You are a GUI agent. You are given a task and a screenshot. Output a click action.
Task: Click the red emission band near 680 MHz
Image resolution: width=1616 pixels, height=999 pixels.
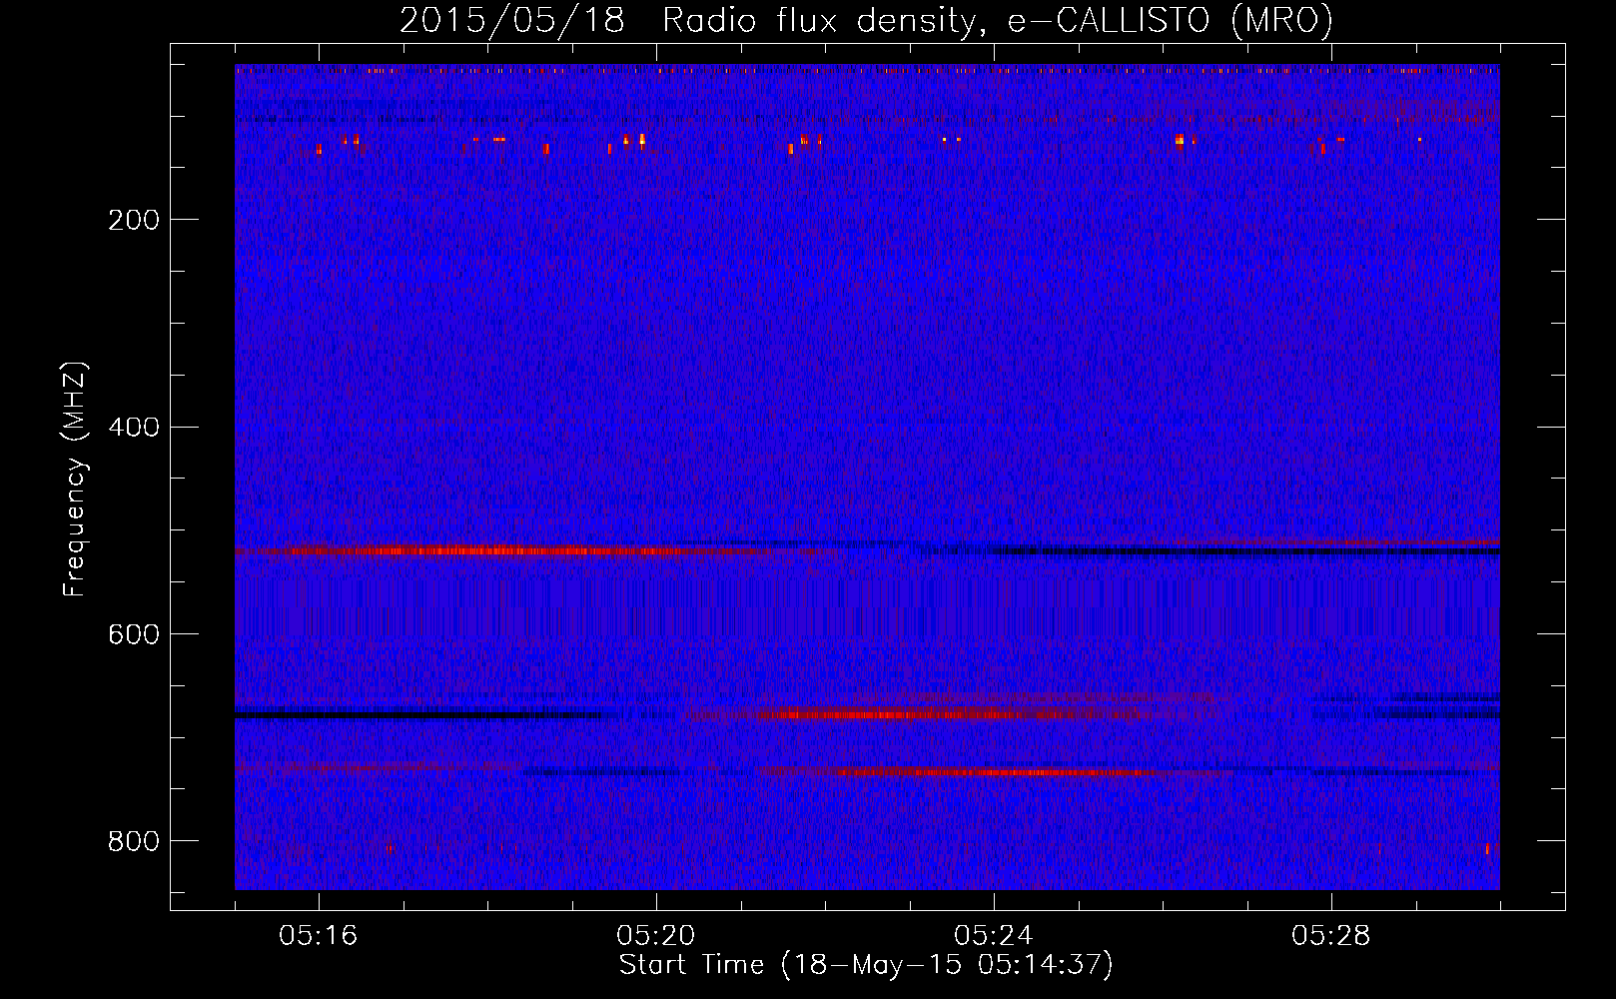914,714
